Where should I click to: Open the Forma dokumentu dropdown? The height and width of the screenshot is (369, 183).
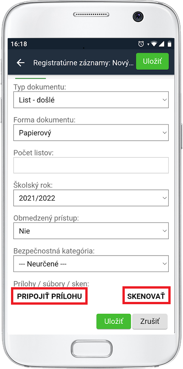coord(91,133)
